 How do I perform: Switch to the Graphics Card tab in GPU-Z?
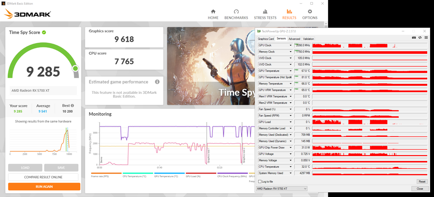coord(266,39)
